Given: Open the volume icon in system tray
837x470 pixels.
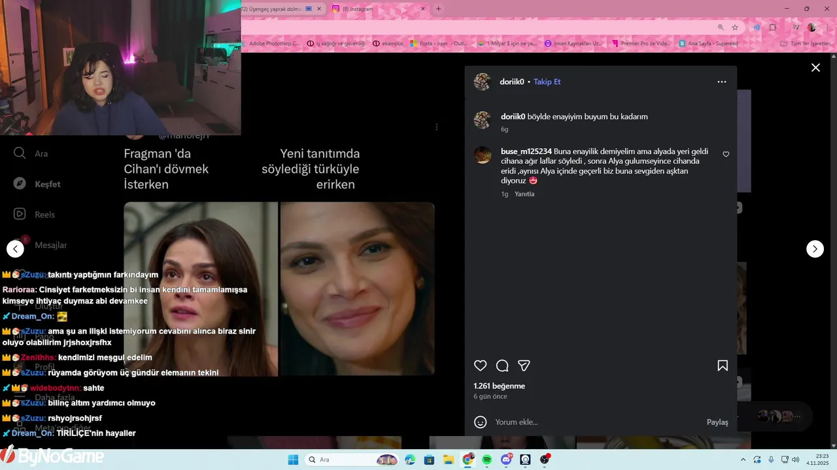Looking at the screenshot, I should [x=795, y=460].
